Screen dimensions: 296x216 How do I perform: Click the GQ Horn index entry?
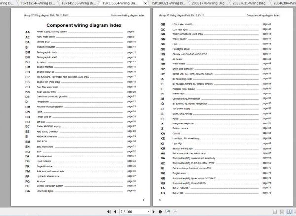(216, 44)
